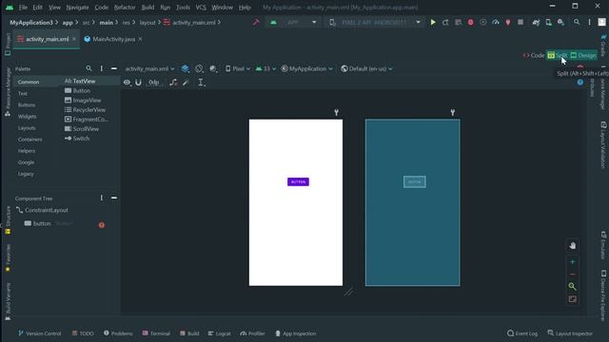Open the search everywhere magnifier in the top toolbar

pos(577,23)
